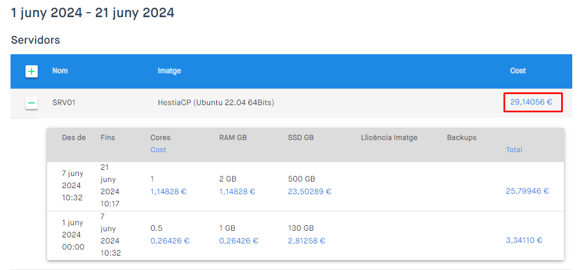585x270 pixels.
Task: Click the Llicència Imatge column header
Action: click(x=389, y=137)
